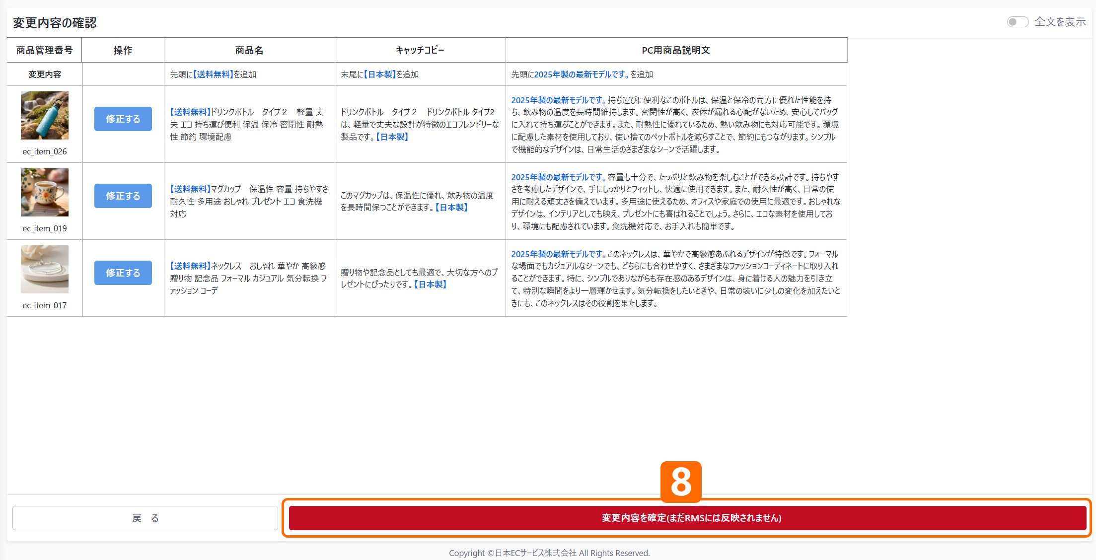Click the ec_item_019 item number
Image resolution: width=1096 pixels, height=560 pixels.
pos(45,228)
